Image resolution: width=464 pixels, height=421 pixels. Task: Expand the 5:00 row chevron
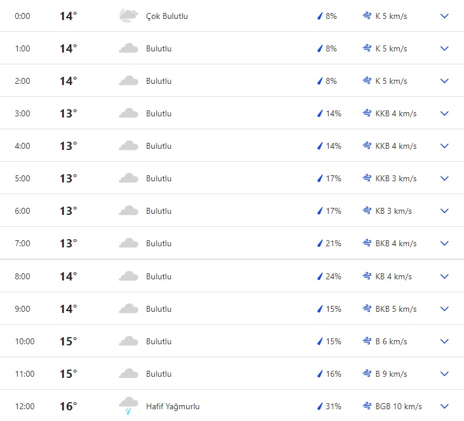444,178
